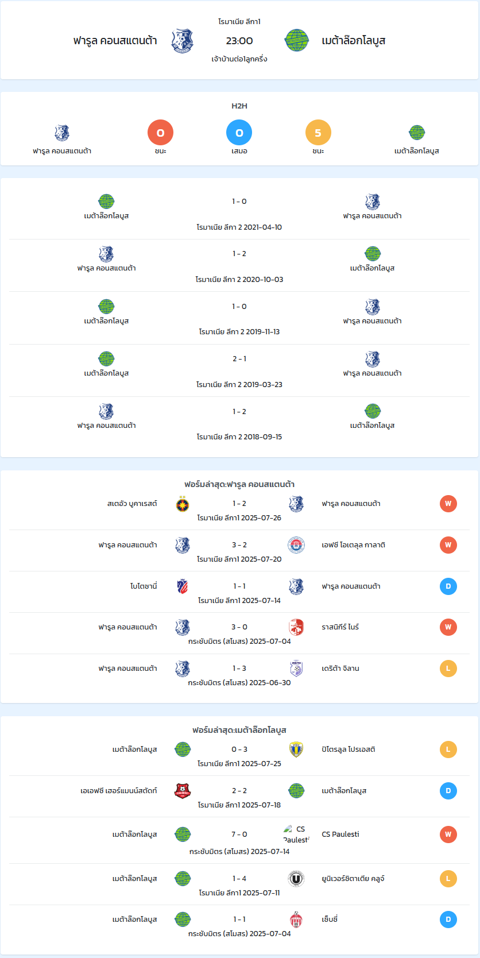Open the 2021-04-10 match with score 1 - 0
The image size is (480, 958).
point(239,213)
